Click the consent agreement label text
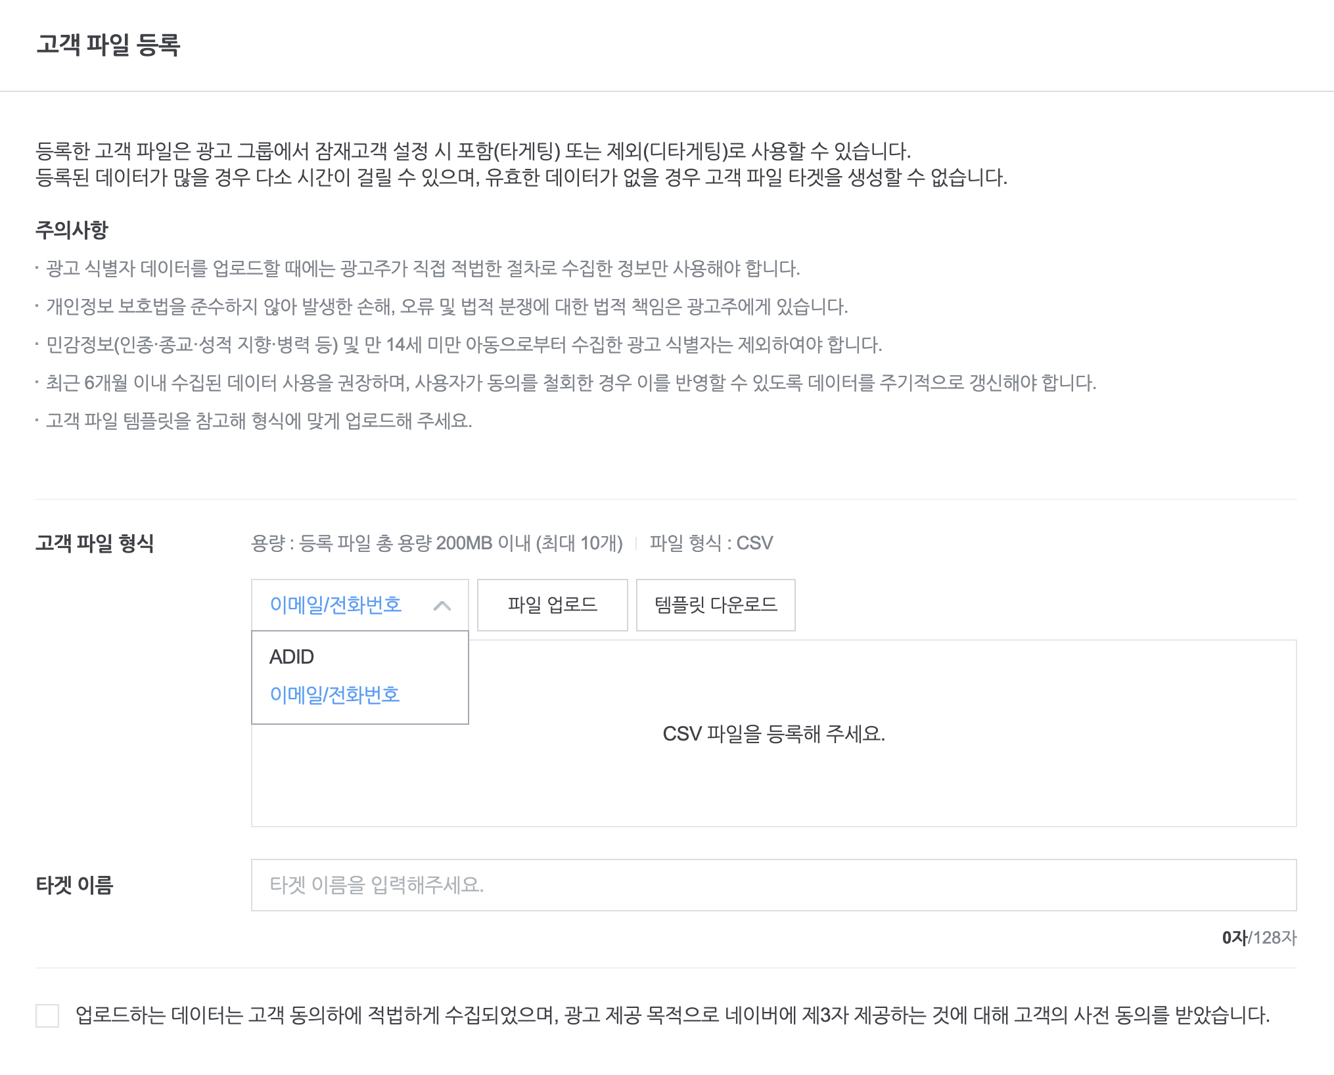The image size is (1334, 1075). click(x=672, y=1015)
